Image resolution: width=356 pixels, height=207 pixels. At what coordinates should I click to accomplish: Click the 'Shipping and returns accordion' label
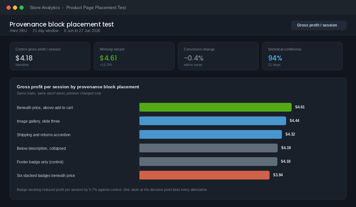pyautogui.click(x=44, y=135)
